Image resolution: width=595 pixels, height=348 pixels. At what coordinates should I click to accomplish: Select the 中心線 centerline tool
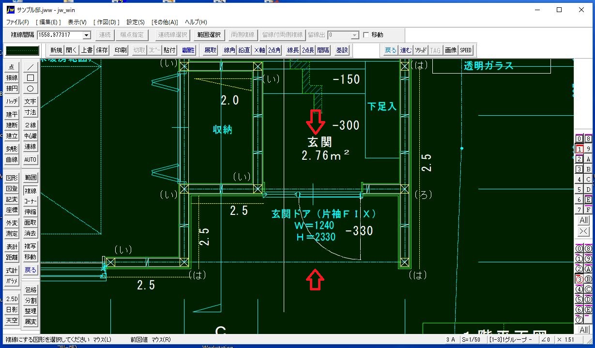[x=31, y=136]
